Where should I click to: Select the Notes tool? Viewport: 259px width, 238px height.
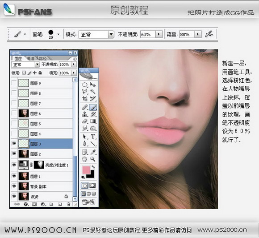[x=85, y=152]
